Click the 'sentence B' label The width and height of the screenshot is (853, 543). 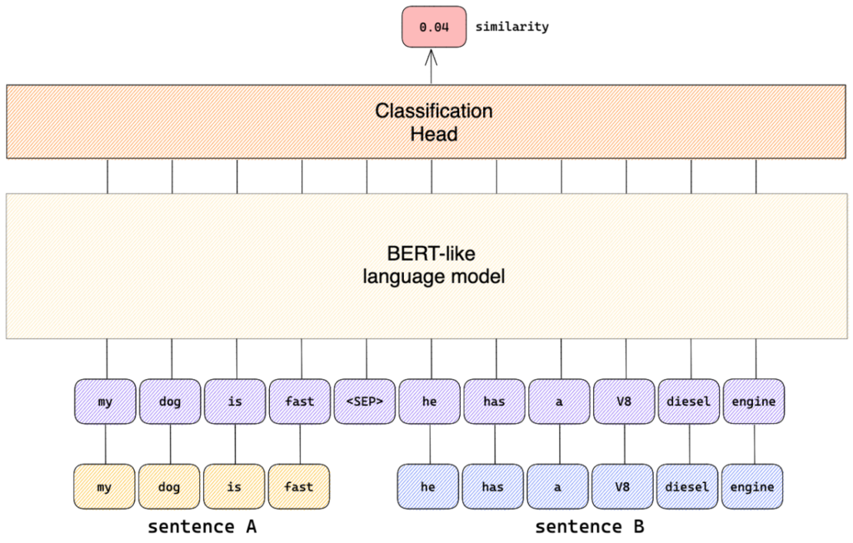click(x=590, y=526)
